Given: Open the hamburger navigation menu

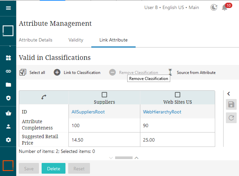Looking at the screenshot, I should click(8, 8).
